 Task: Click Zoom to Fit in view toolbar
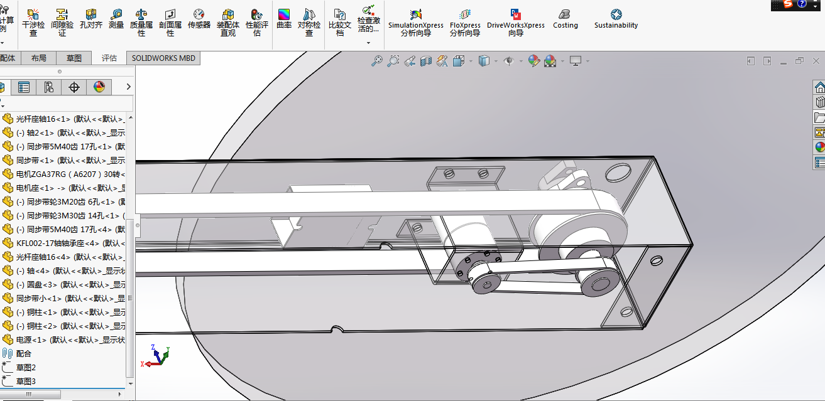pyautogui.click(x=377, y=61)
